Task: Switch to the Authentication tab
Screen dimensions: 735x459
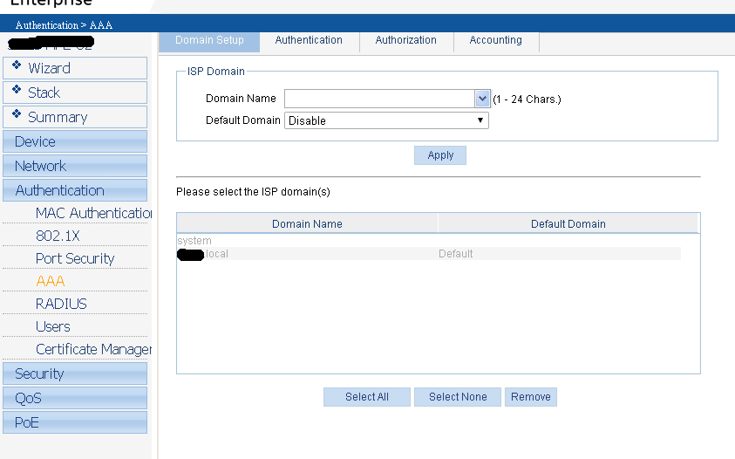Action: pyautogui.click(x=309, y=40)
